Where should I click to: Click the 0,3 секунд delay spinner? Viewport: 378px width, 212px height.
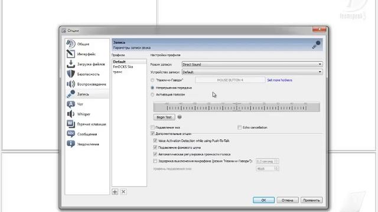coord(267,161)
